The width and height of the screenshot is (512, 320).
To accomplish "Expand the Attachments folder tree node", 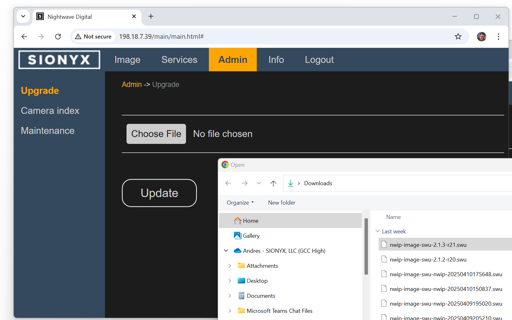I will click(x=230, y=266).
